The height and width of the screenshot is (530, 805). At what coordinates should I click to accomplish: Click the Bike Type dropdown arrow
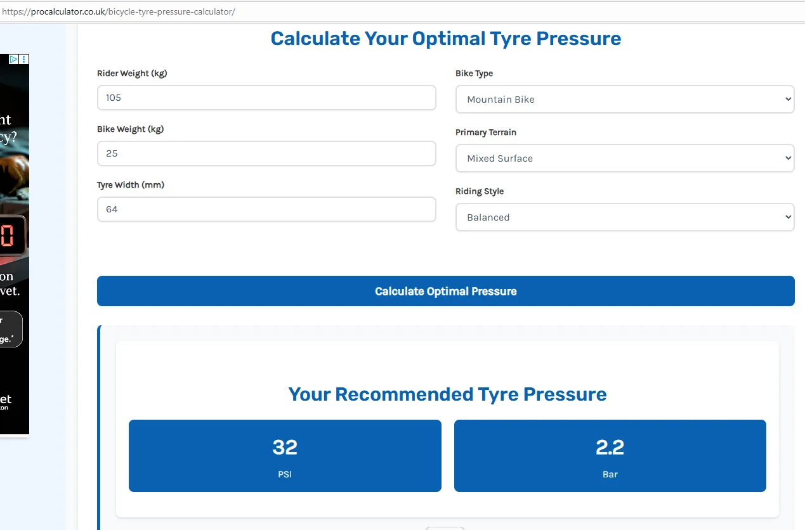pos(788,100)
